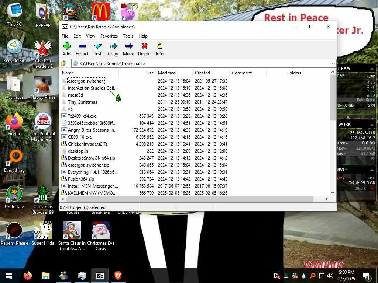
Task: Sort files by the Name column
Action: pyautogui.click(x=89, y=73)
